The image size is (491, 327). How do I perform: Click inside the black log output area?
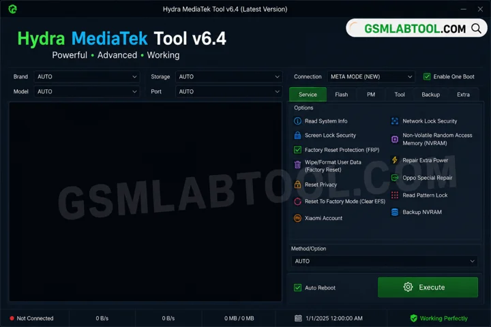(x=145, y=202)
